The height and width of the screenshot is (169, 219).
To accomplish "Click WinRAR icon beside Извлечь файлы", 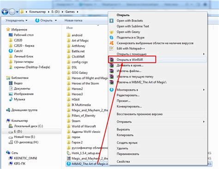I will click(x=111, y=71).
